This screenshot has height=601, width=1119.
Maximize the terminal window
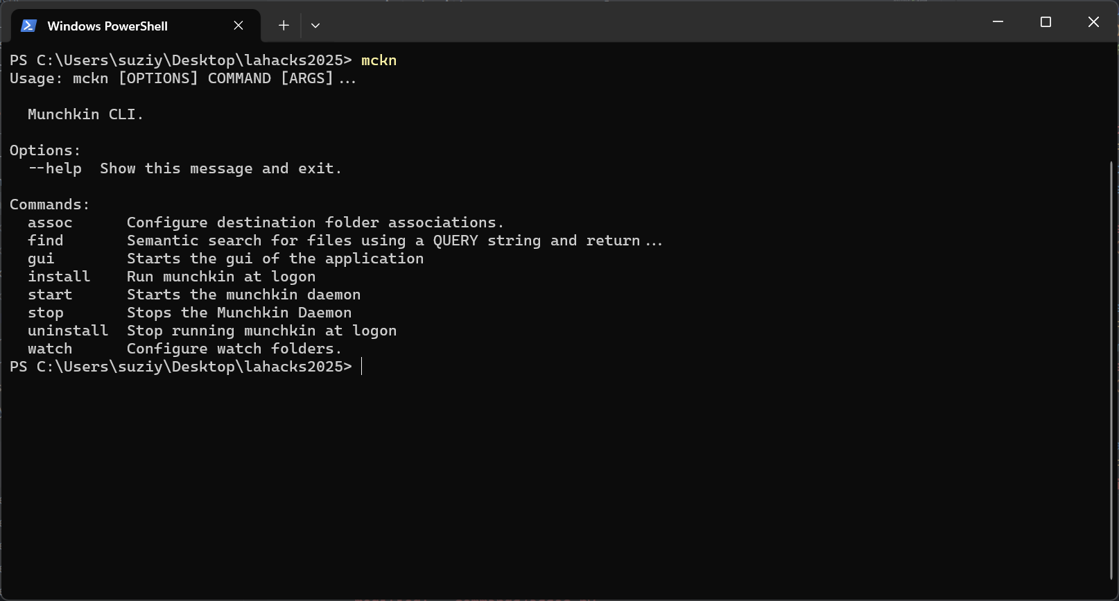tap(1046, 22)
